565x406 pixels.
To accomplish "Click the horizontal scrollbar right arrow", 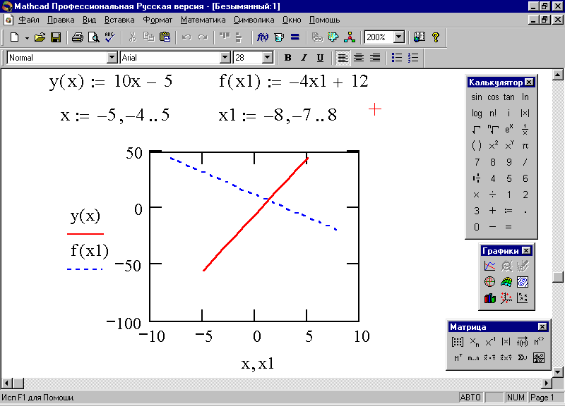I will (x=547, y=383).
